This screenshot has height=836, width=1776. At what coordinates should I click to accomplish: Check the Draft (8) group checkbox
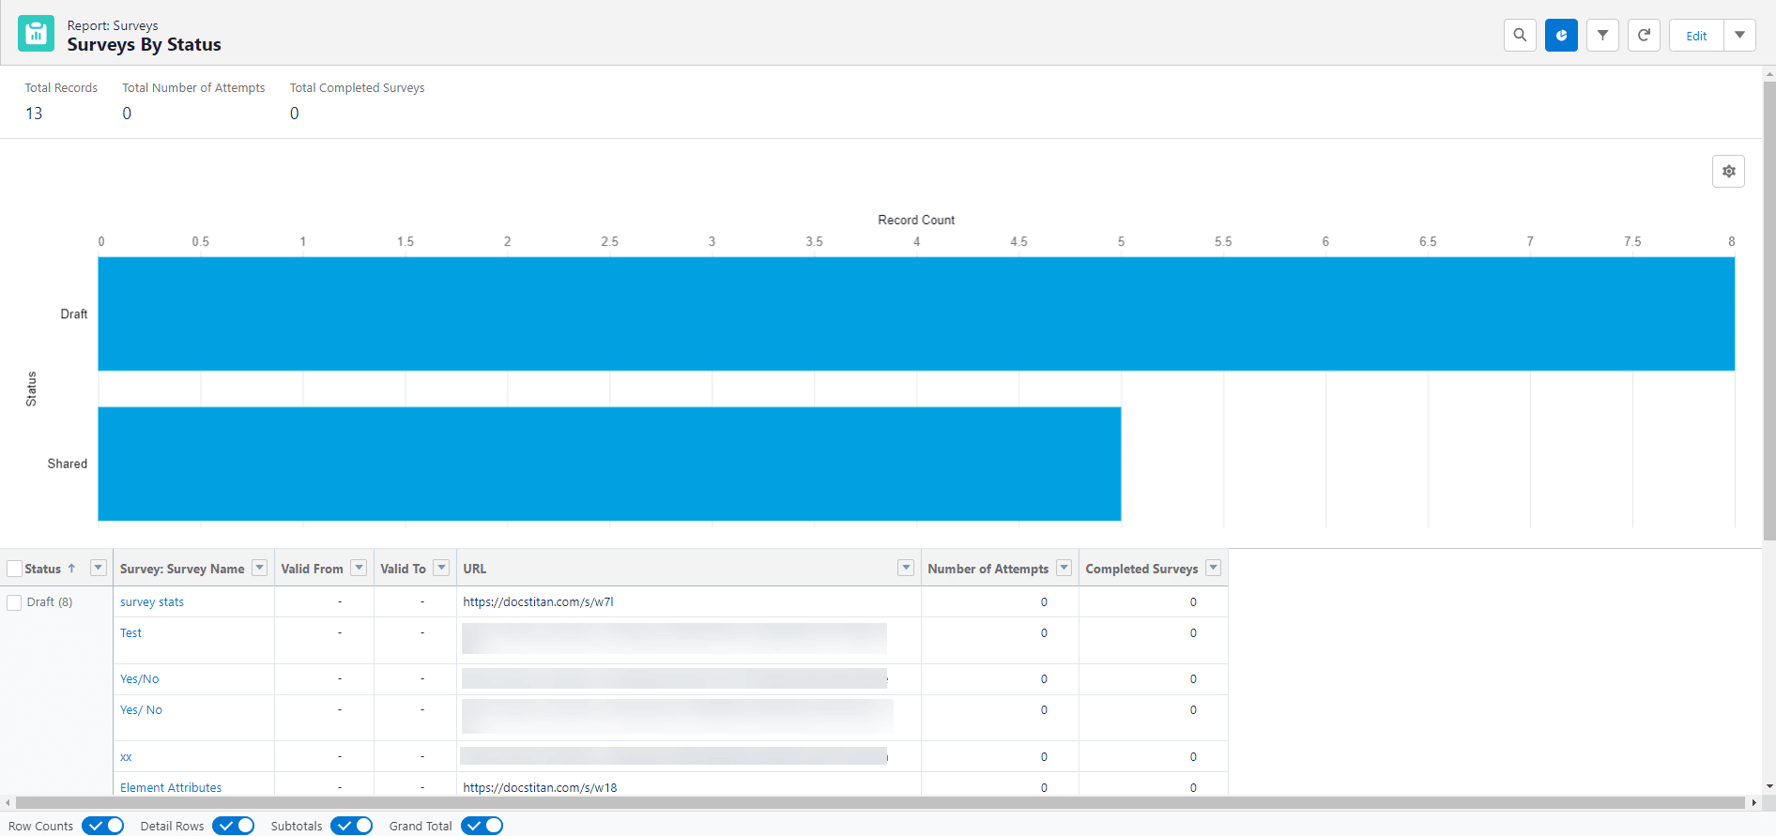pos(14,602)
